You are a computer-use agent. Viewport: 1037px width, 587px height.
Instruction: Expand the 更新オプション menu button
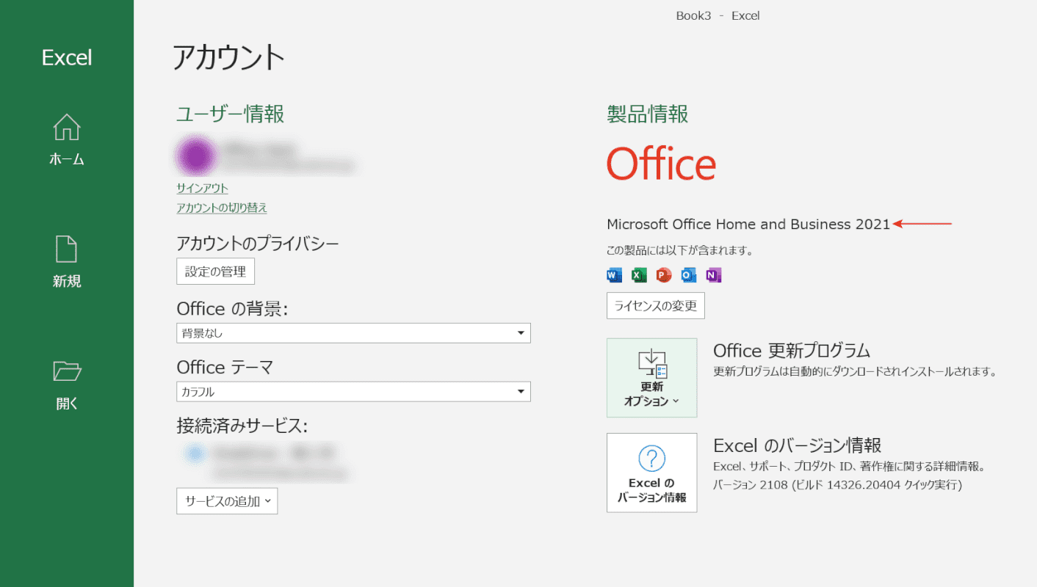click(x=651, y=378)
